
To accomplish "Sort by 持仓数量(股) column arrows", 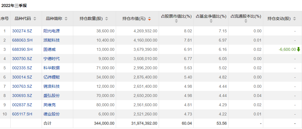I will point(107,19).
